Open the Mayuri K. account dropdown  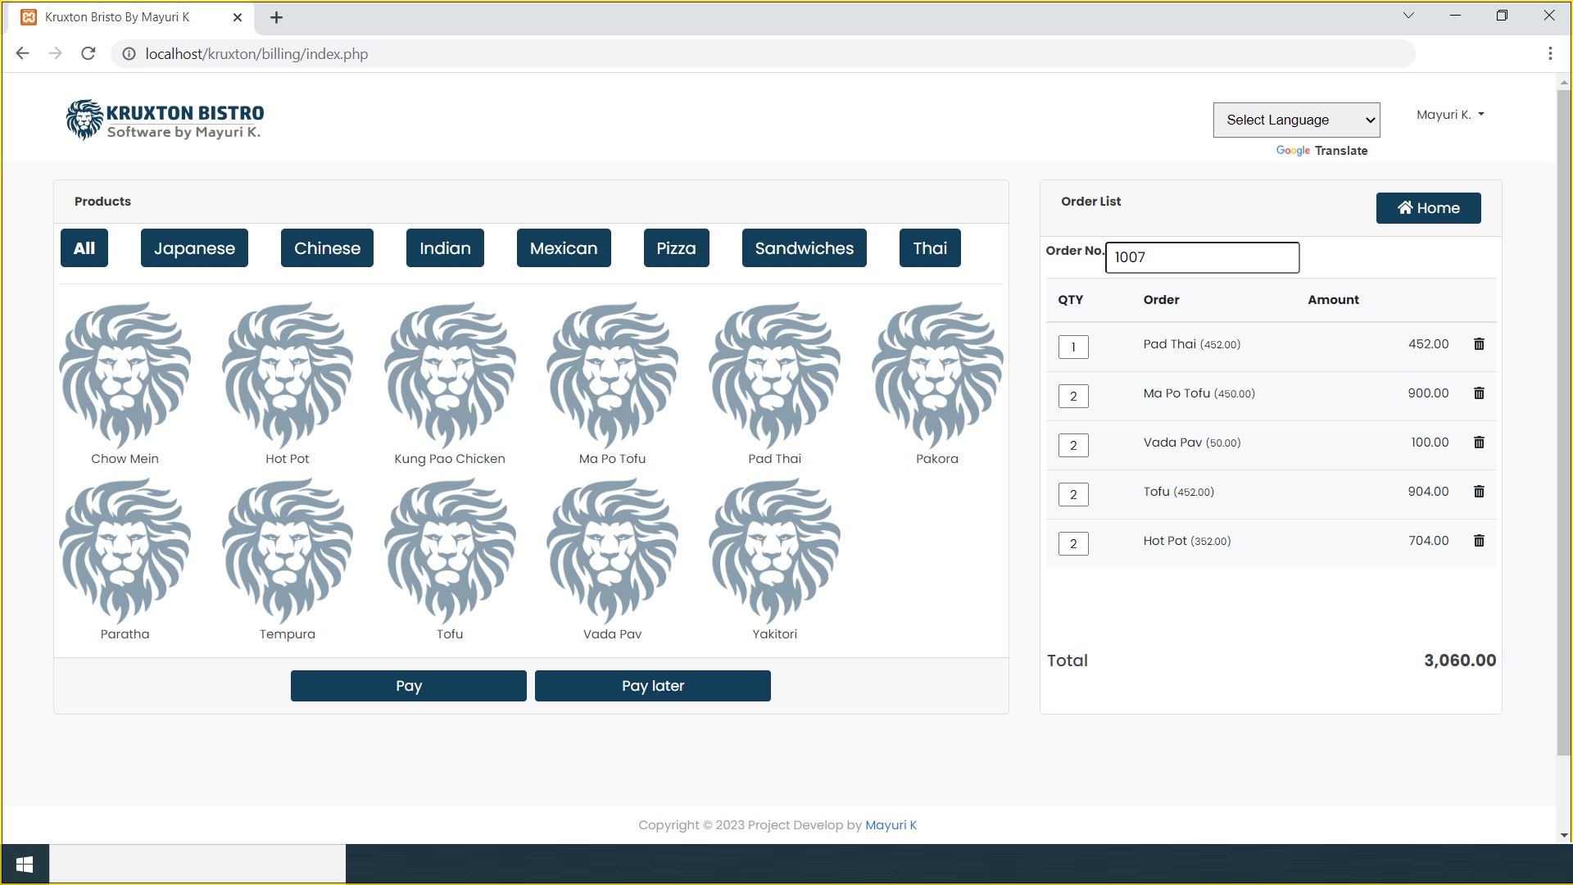click(1450, 114)
